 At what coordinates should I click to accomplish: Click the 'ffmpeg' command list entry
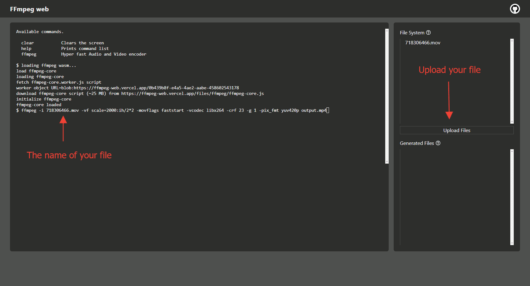(29, 54)
